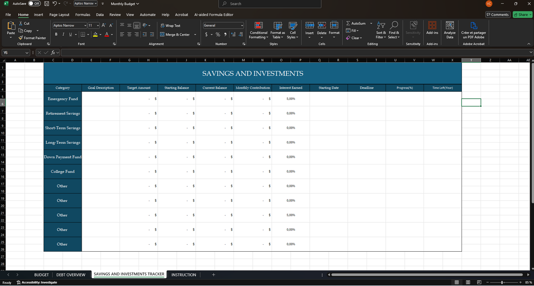The image size is (534, 286).
Task: Switch to the BUDGET sheet tab
Action: tap(41, 275)
